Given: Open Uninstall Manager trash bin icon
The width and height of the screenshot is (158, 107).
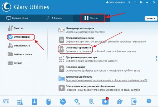Looking at the screenshot, I should pos(91,101).
